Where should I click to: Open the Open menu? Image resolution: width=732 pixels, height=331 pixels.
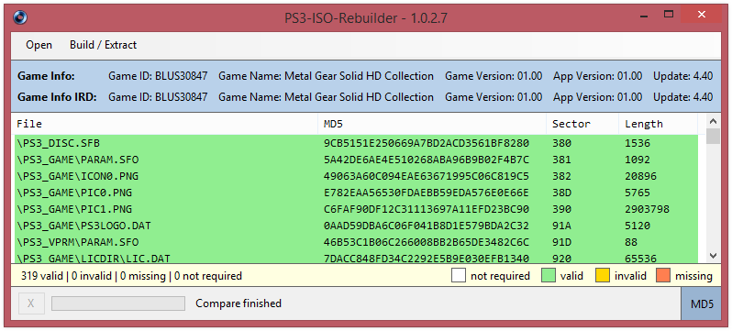(39, 45)
